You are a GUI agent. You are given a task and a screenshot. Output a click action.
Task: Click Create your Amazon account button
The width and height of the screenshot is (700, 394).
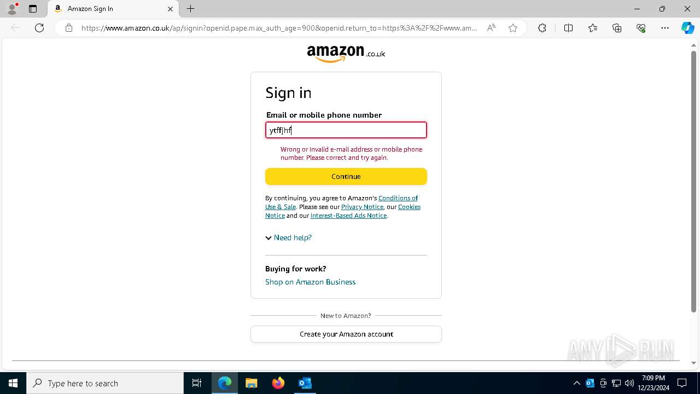pos(346,334)
